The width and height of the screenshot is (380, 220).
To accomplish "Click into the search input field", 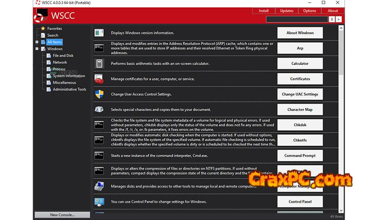I will click(297, 19).
